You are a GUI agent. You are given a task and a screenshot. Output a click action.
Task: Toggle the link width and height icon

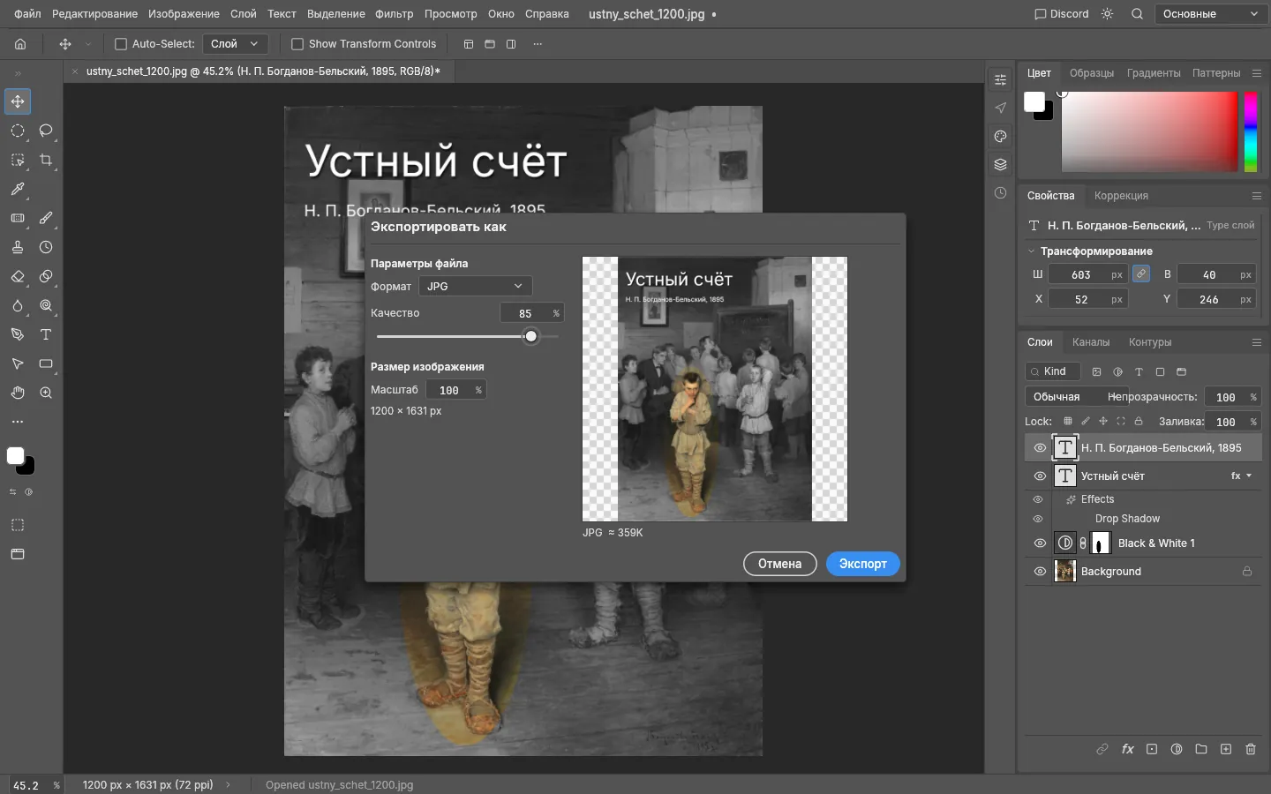pyautogui.click(x=1141, y=274)
